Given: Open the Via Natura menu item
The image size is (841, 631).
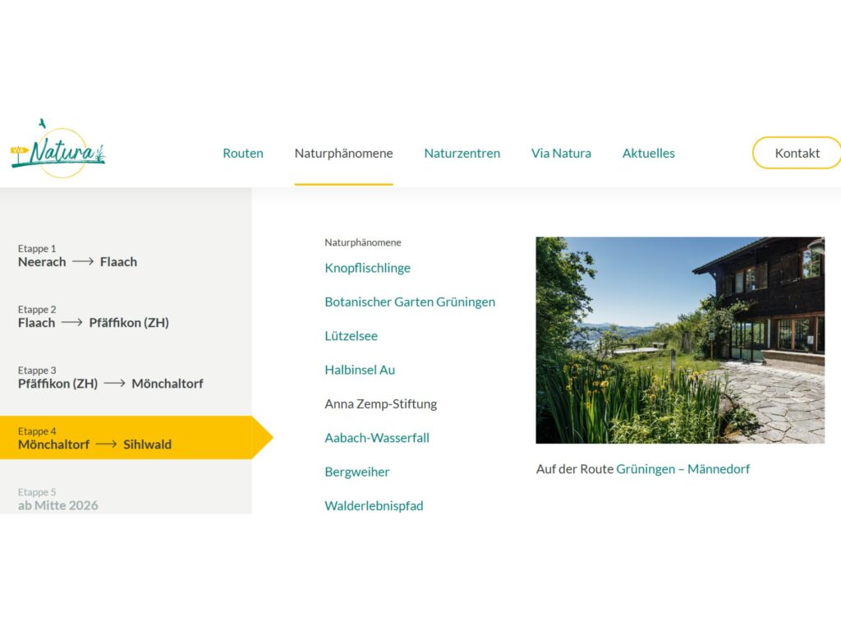Looking at the screenshot, I should click(561, 153).
